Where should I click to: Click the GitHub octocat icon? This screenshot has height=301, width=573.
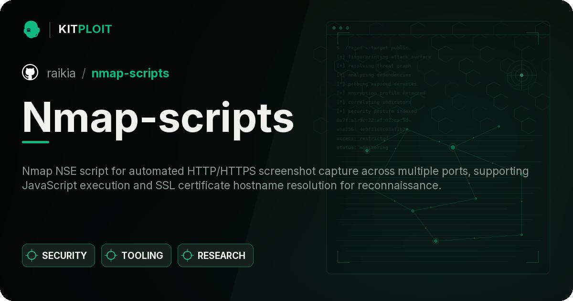pyautogui.click(x=30, y=73)
